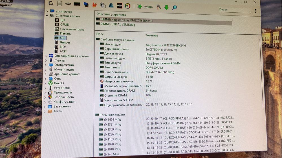
Task: Expand the Компьютер tree node
Action: tap(47, 11)
